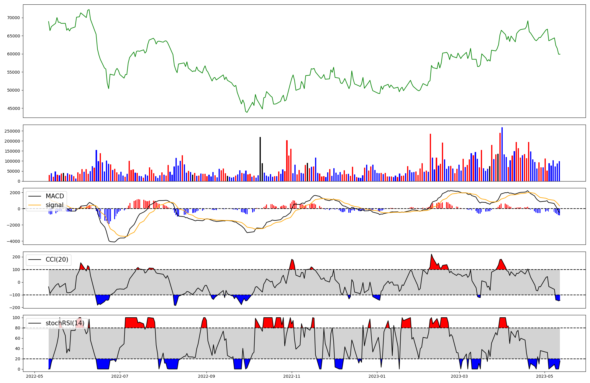Select the CCI(20) legend entry

click(x=57, y=260)
